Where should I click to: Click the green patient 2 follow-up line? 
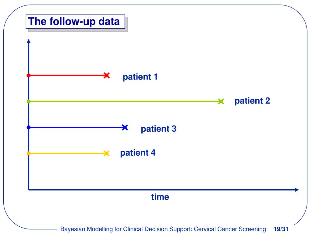[124, 101]
